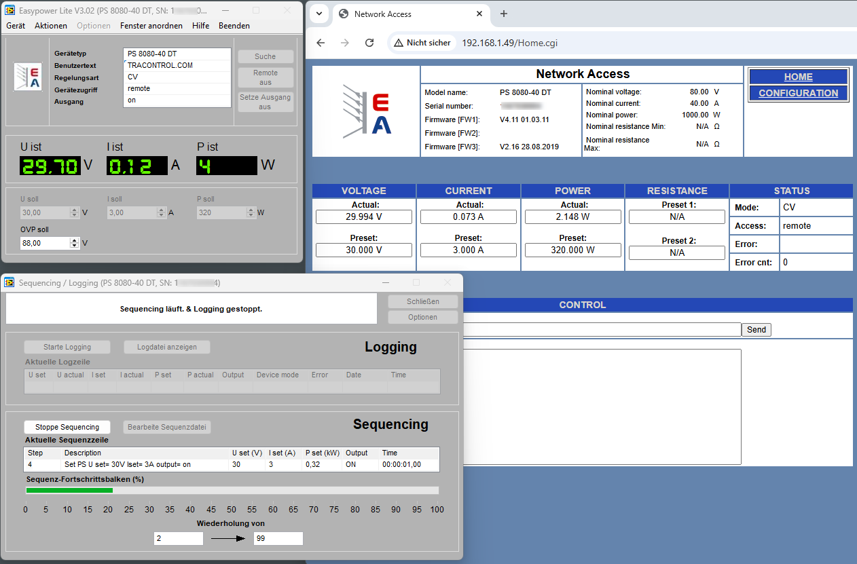857x564 pixels.
Task: Open the Aktionen menu
Action: (x=51, y=26)
